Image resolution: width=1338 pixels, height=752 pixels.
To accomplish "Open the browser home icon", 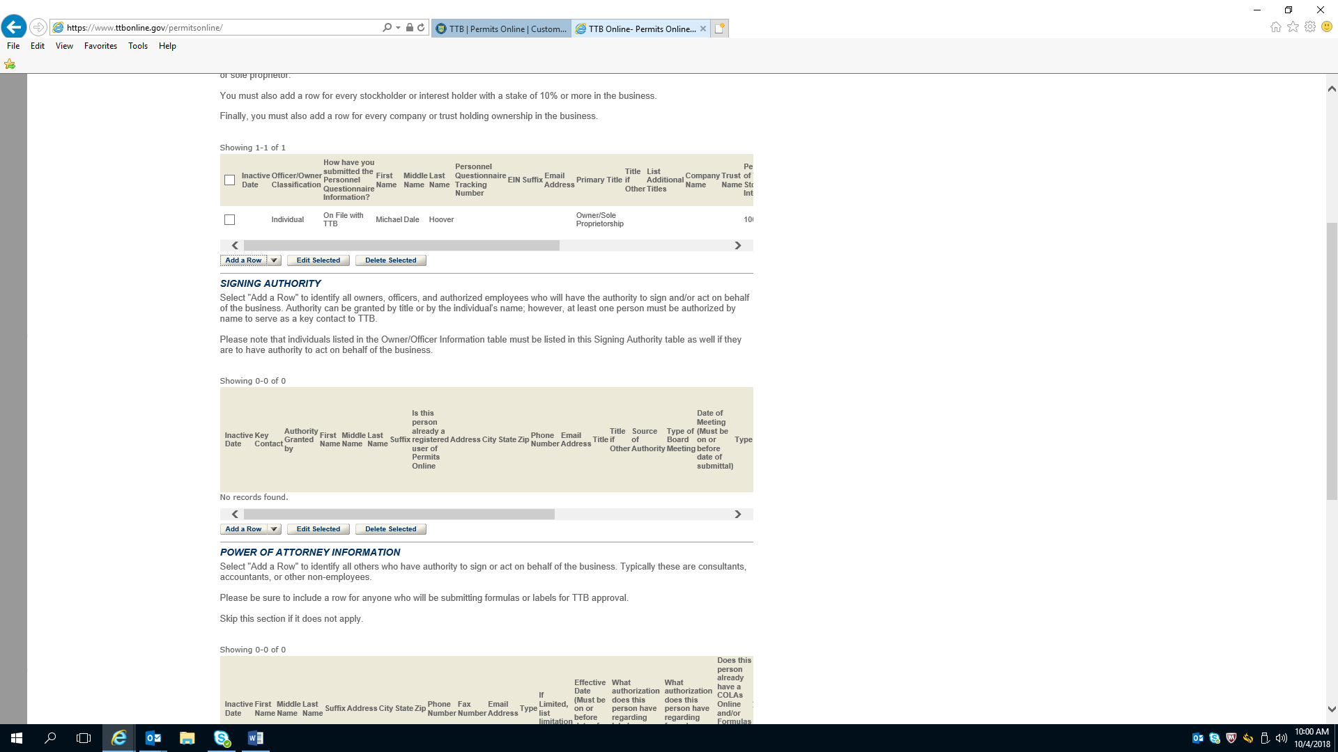I will coord(1275,27).
